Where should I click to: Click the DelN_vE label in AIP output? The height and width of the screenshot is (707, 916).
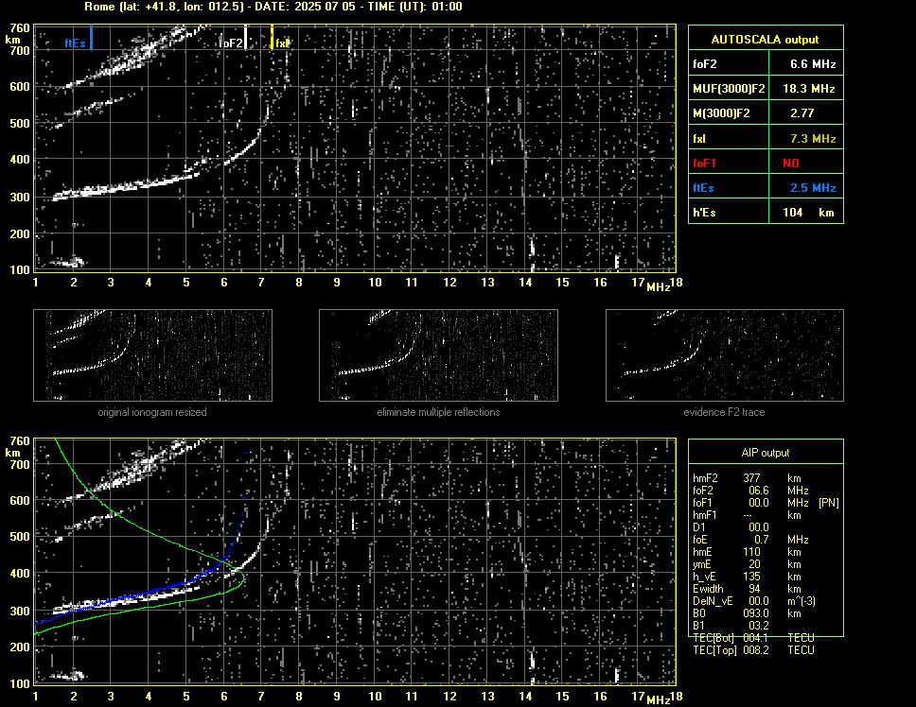click(713, 601)
